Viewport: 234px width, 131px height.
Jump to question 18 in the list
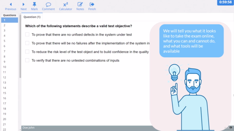[10, 108]
